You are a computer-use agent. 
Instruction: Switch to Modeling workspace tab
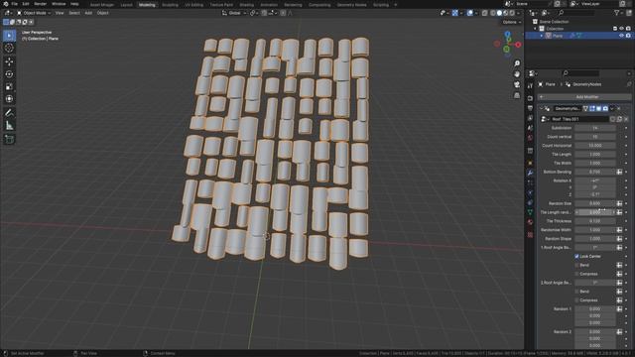coord(147,5)
